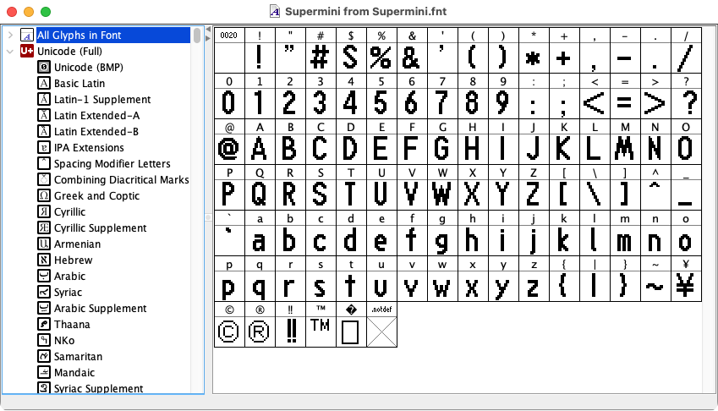
Task: Open the Greek and Coptic range
Action: coord(96,195)
